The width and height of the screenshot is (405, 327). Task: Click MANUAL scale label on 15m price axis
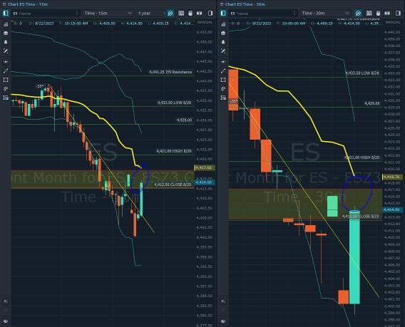pyautogui.click(x=205, y=23)
